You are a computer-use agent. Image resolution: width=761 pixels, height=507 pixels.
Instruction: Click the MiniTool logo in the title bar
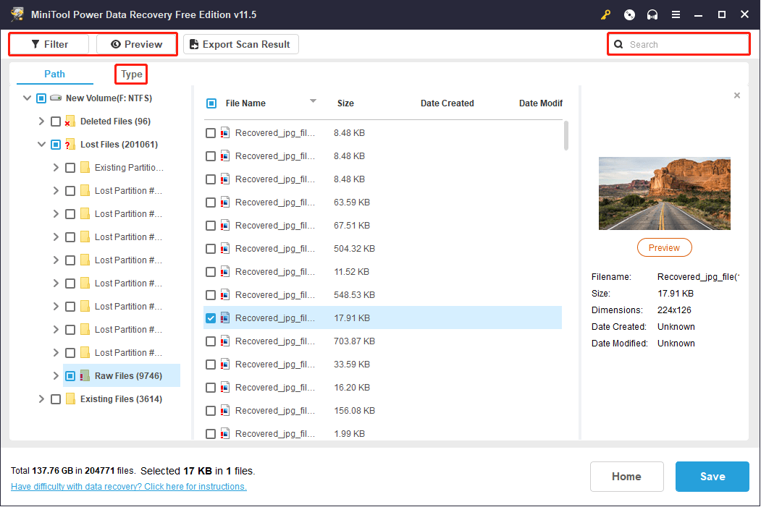tap(17, 14)
